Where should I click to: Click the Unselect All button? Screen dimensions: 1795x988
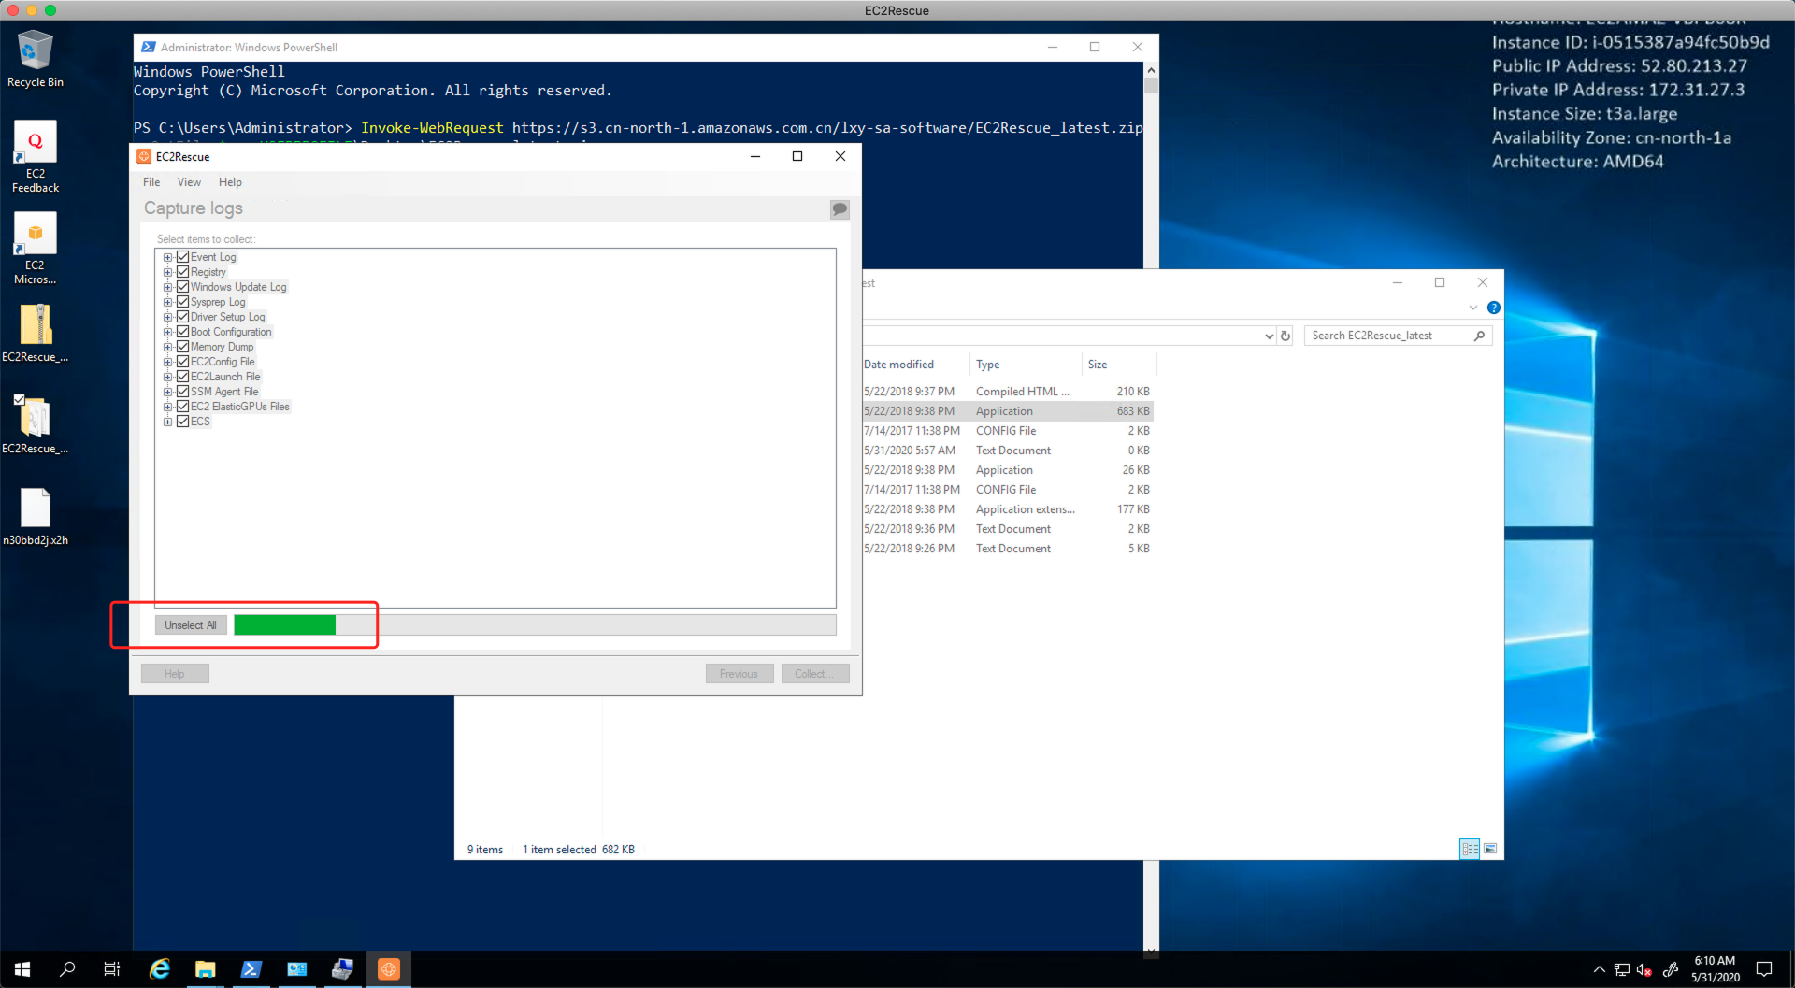[191, 625]
